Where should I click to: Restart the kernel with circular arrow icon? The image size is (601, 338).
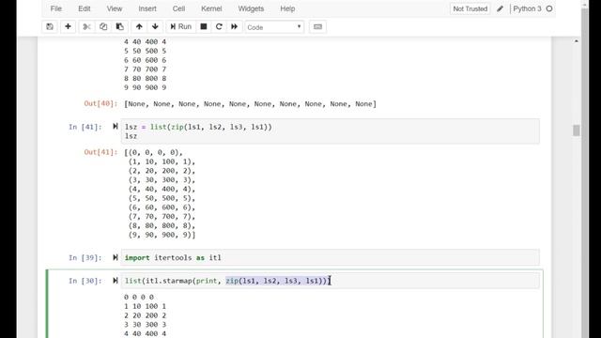(x=219, y=27)
